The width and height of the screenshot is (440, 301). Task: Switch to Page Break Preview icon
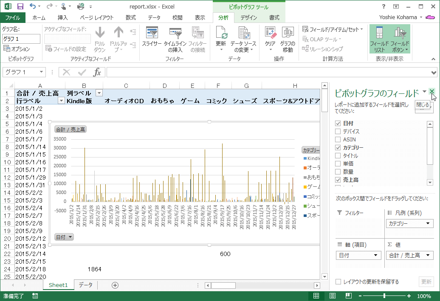coord(349,295)
